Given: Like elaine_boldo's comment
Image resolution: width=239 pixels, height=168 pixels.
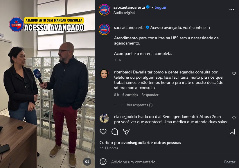Looking at the screenshot, I should pyautogui.click(x=234, y=118).
